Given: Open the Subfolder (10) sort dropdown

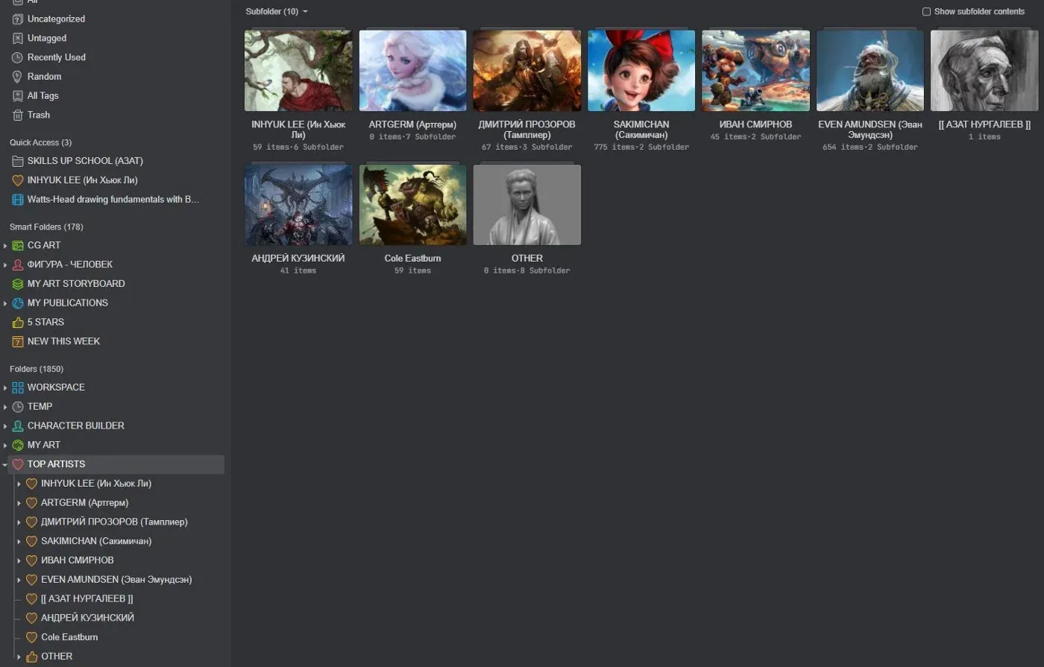Looking at the screenshot, I should (277, 11).
